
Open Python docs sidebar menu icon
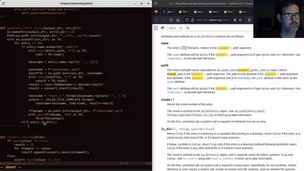click(156, 28)
